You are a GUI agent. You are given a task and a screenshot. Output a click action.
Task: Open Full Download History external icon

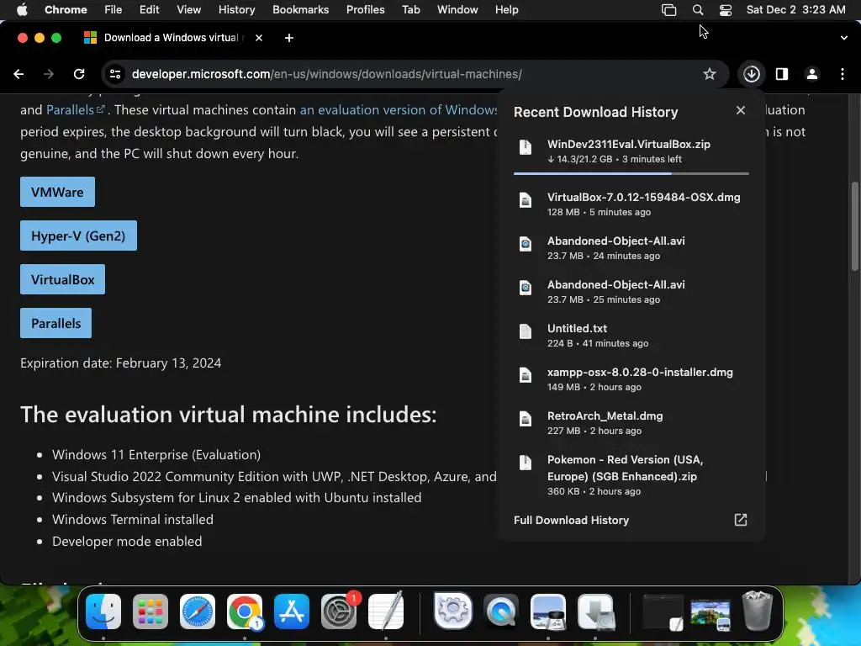point(740,520)
